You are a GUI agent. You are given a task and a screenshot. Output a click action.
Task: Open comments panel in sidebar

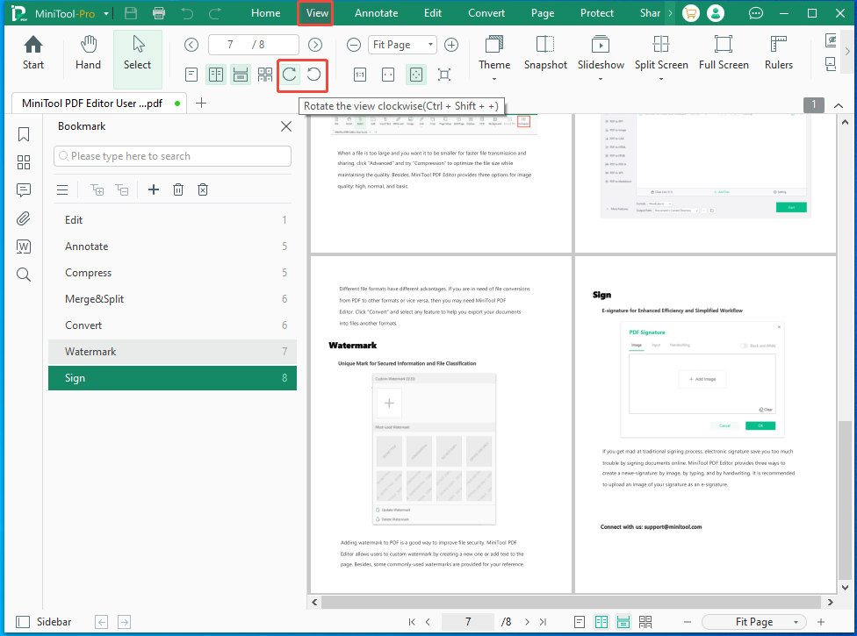click(x=24, y=190)
